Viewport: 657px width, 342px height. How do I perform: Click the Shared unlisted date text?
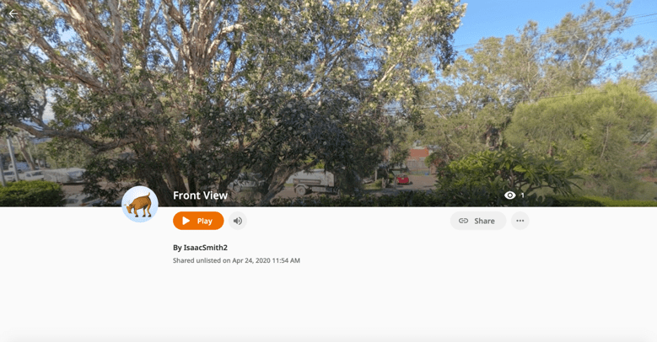(236, 260)
